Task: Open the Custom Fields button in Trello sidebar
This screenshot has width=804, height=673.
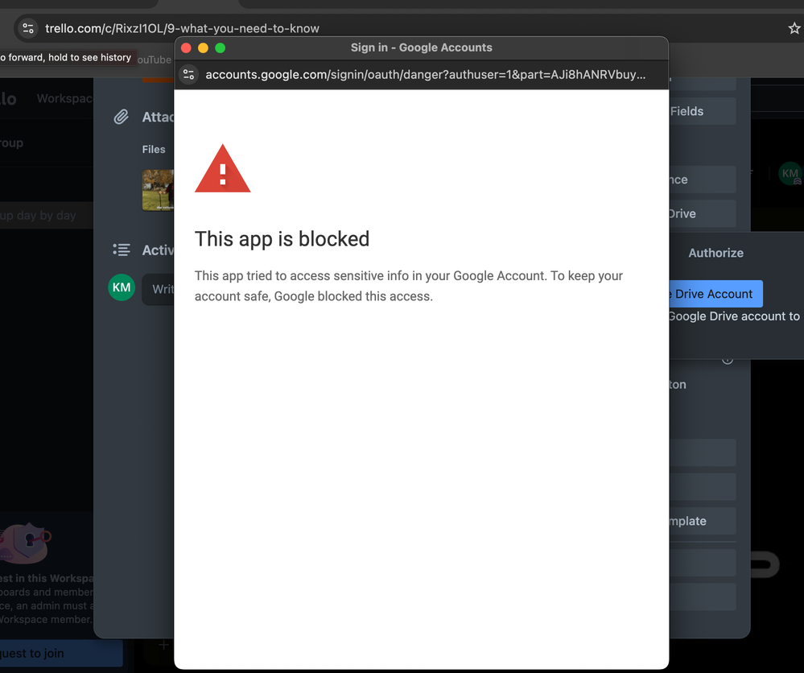Action: (x=703, y=111)
